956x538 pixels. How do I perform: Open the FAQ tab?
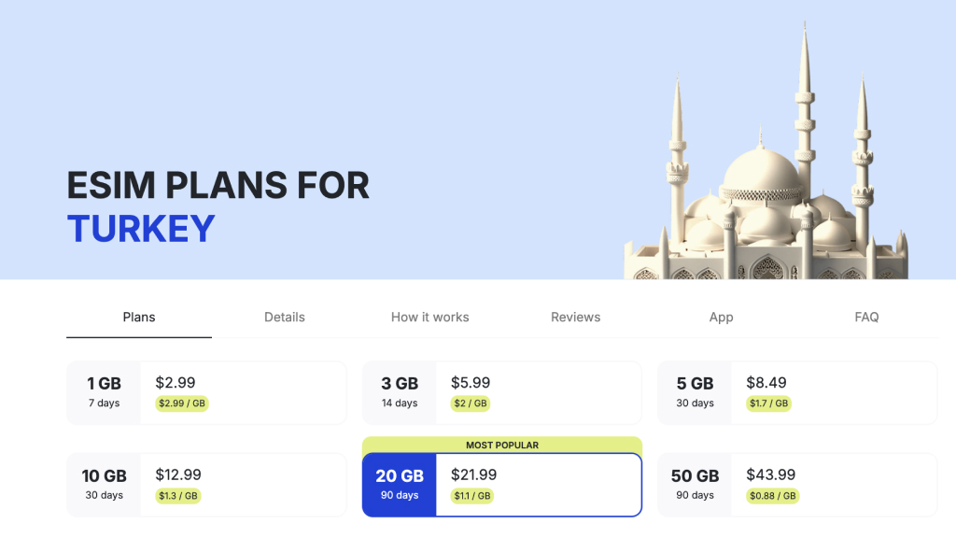866,317
